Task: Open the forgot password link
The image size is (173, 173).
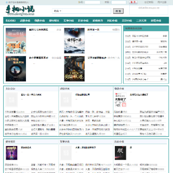Action: pos(149,2)
